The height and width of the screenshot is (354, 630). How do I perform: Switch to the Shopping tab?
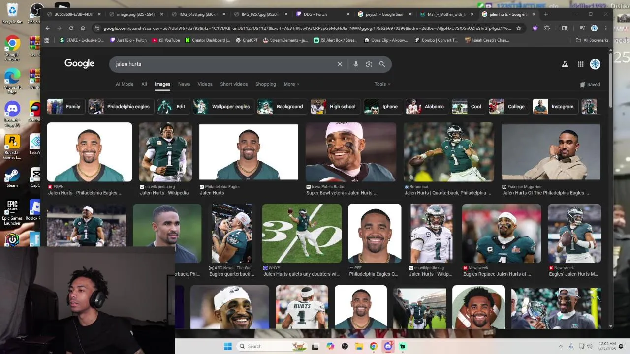[x=266, y=84]
